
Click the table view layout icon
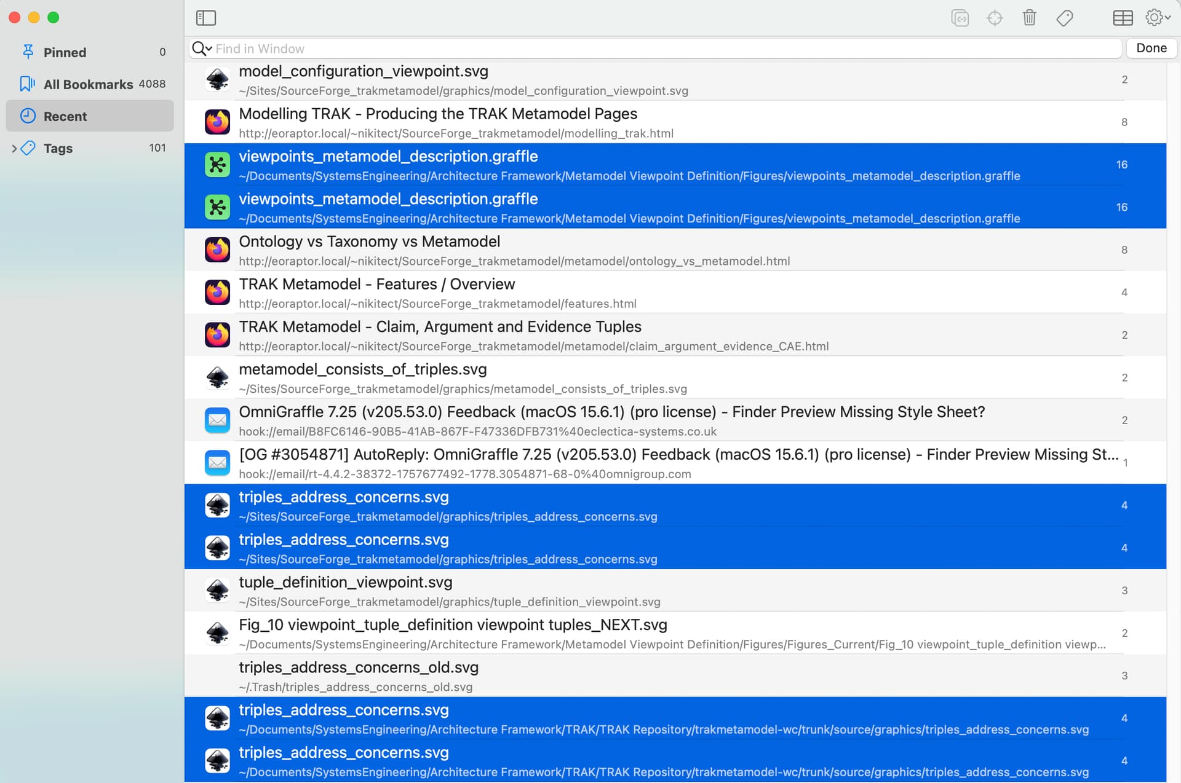coord(1123,18)
